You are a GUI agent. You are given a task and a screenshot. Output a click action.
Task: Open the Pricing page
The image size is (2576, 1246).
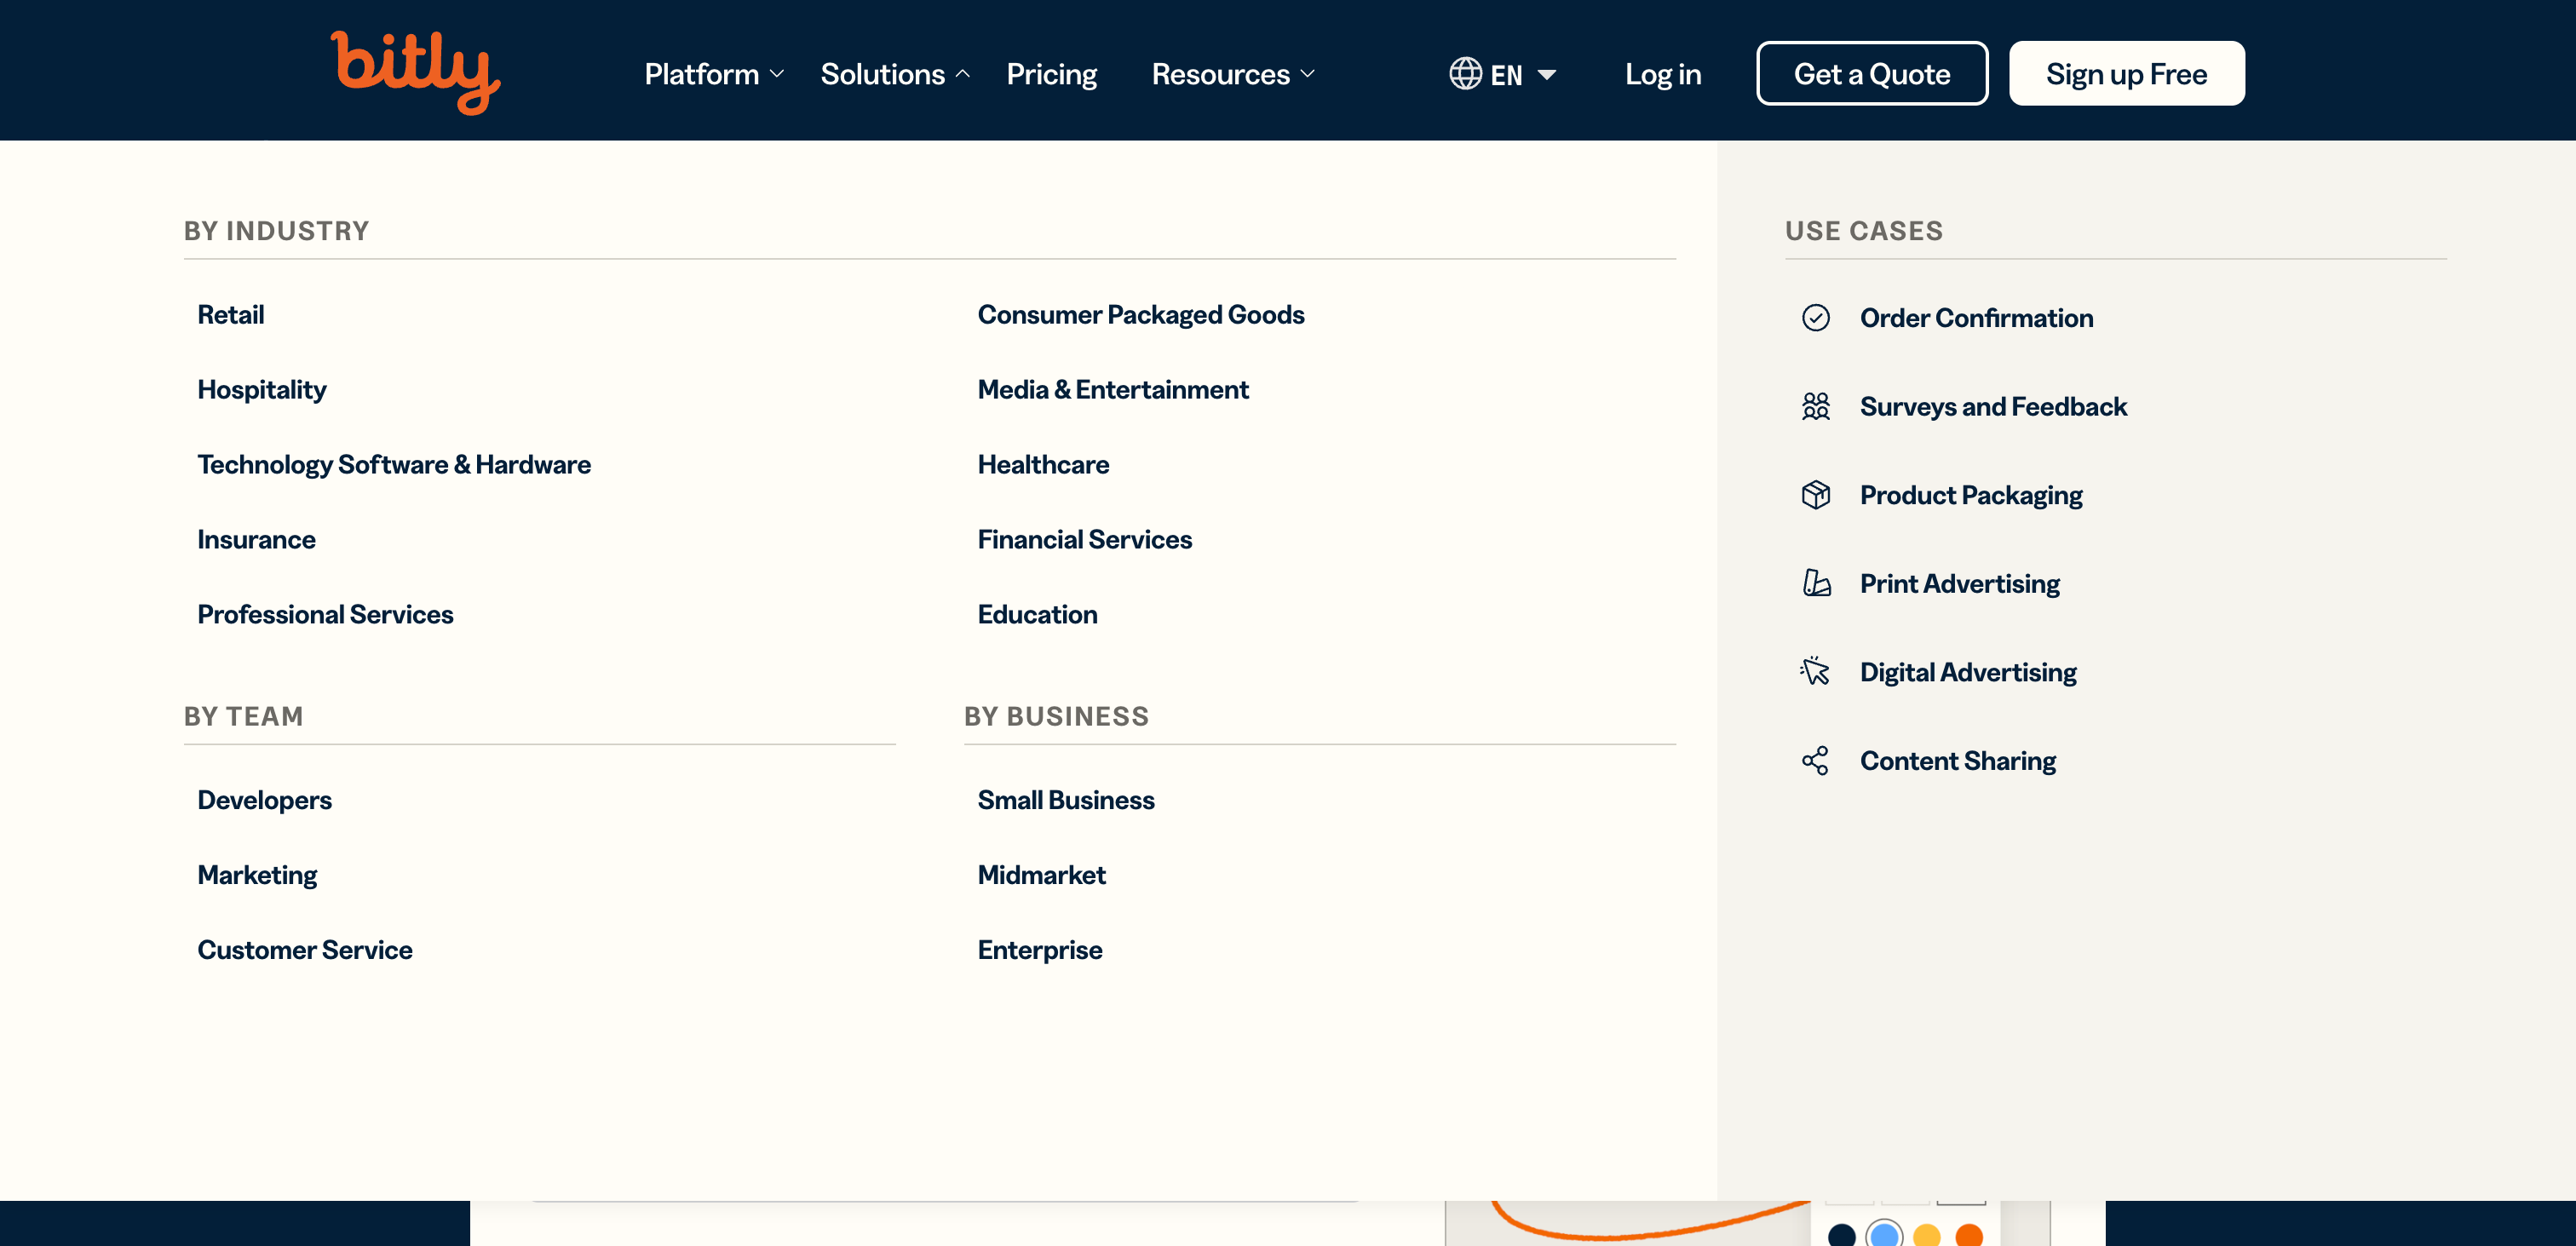pyautogui.click(x=1051, y=74)
